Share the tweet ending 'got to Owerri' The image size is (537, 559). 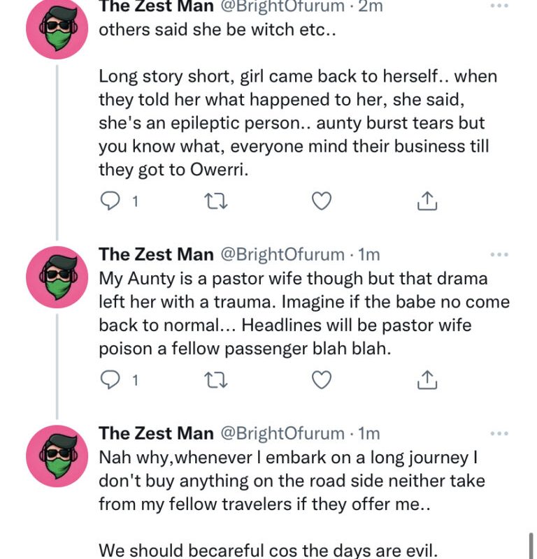[x=426, y=202]
